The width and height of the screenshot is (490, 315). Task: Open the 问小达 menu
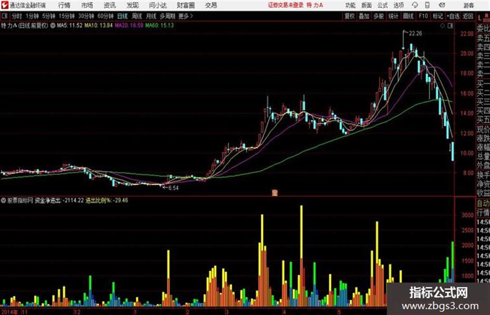click(x=158, y=5)
